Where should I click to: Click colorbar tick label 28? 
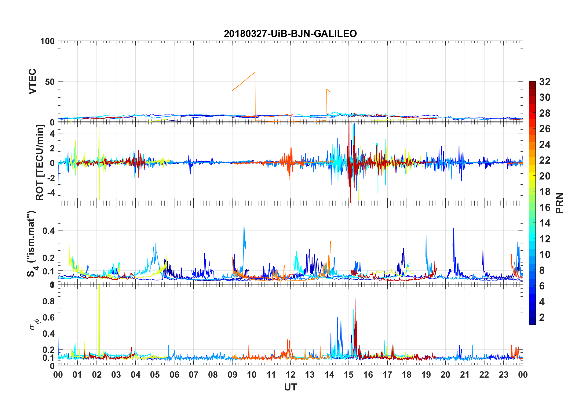tap(545, 113)
